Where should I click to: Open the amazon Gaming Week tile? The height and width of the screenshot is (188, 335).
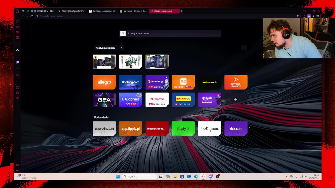210,99
